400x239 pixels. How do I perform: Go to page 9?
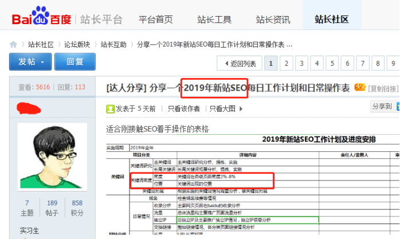tap(393, 63)
